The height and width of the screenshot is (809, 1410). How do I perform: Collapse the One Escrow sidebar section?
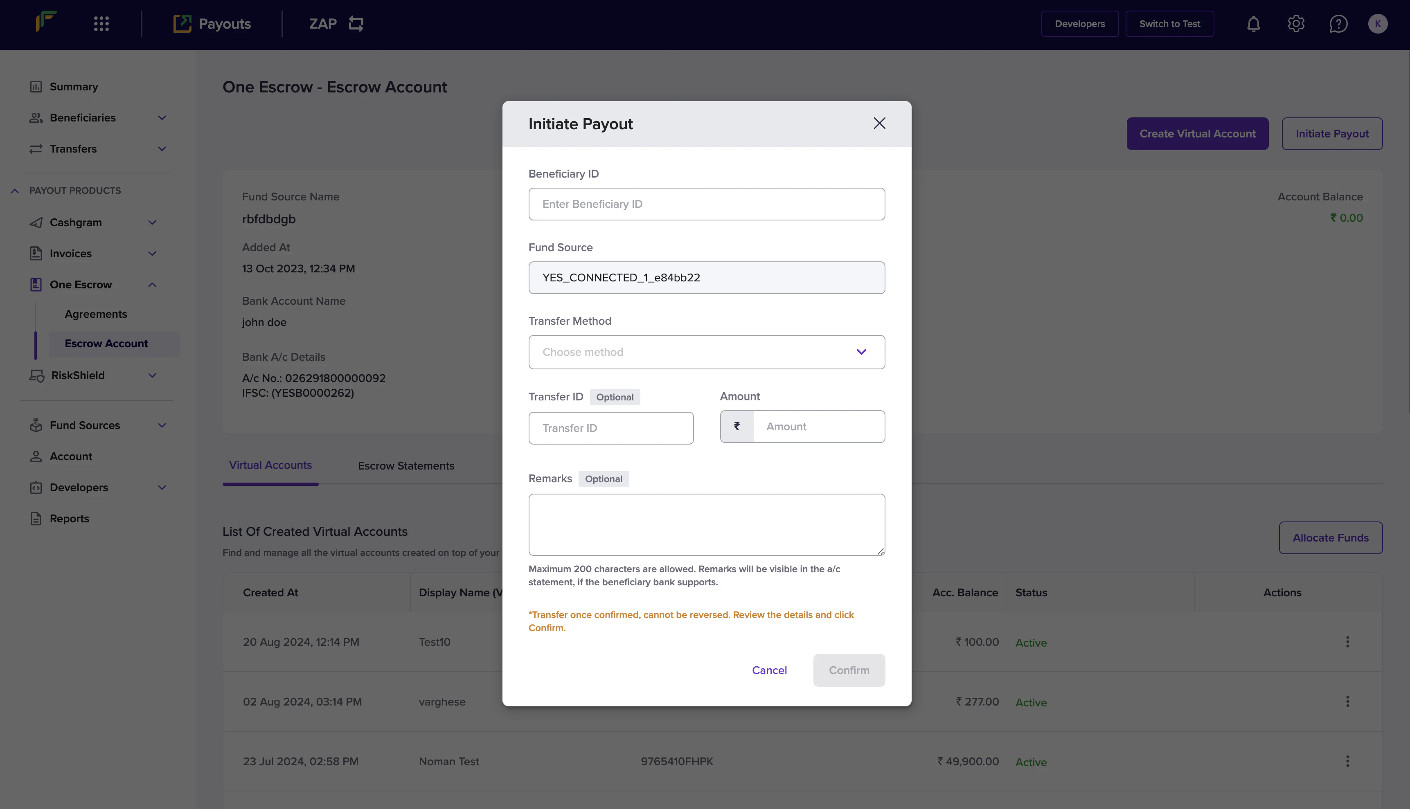point(152,285)
